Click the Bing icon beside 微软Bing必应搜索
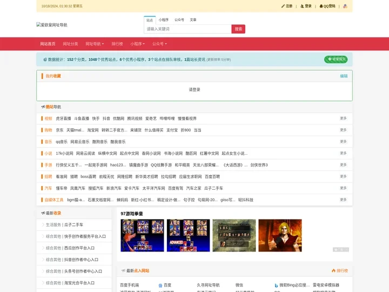The width and height of the screenshot is (389, 292). click(x=276, y=286)
